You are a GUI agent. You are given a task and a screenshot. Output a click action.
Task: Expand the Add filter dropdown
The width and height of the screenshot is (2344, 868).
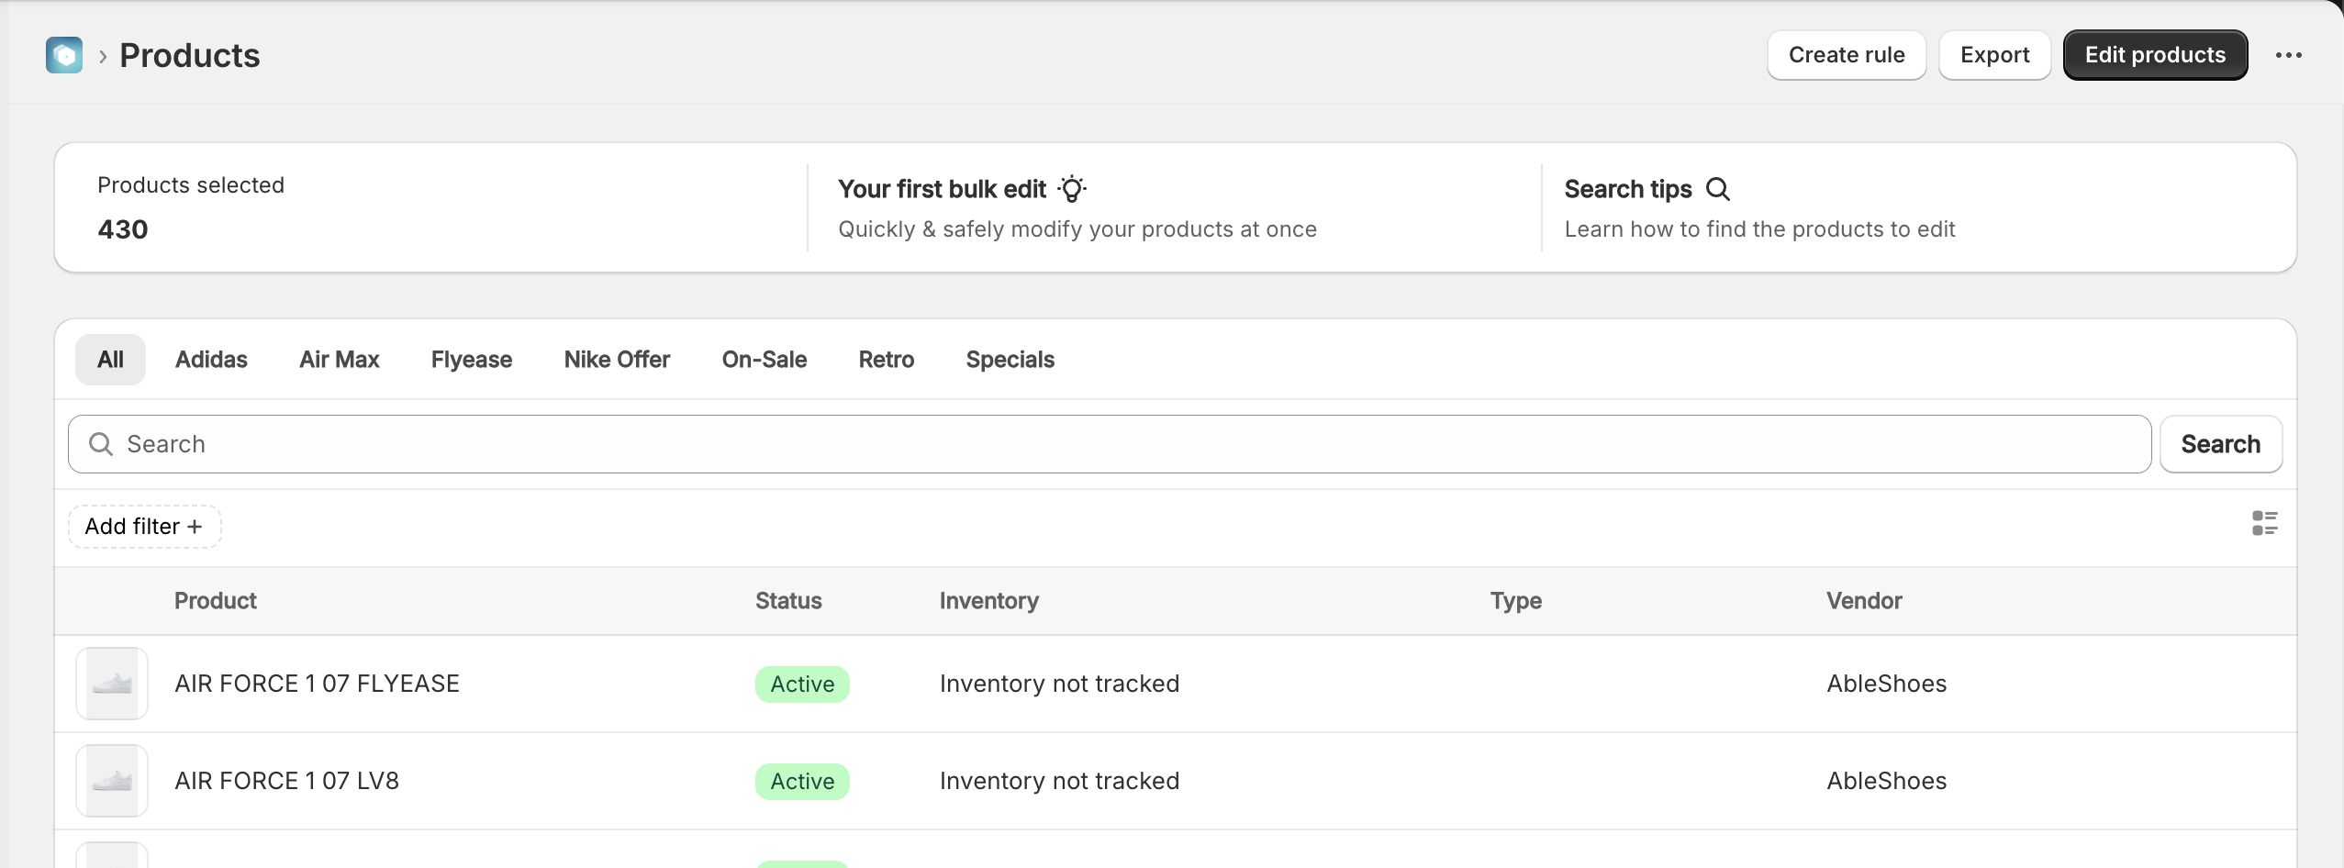pos(144,527)
